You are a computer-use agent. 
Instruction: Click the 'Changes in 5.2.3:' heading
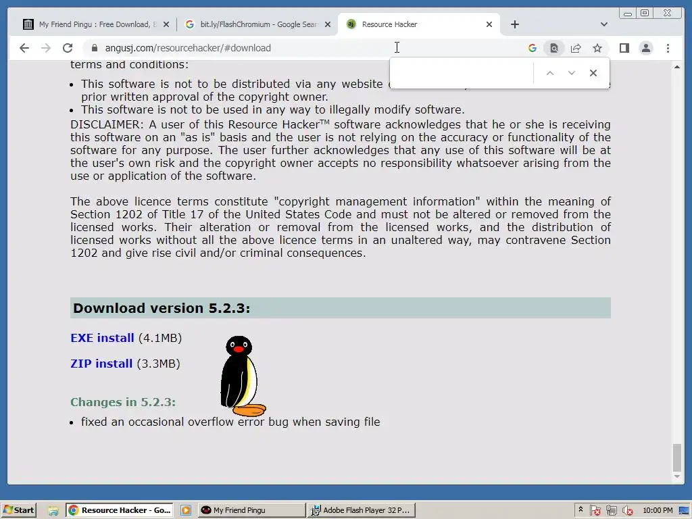point(123,402)
